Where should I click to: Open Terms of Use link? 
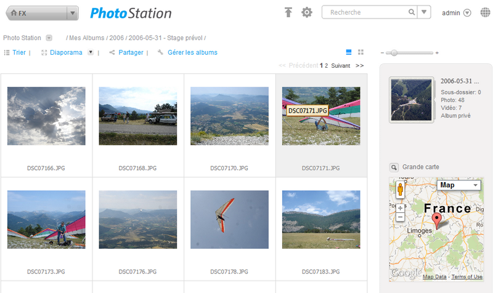pyautogui.click(x=467, y=276)
